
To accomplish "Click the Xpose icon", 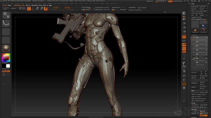I will [184, 101].
